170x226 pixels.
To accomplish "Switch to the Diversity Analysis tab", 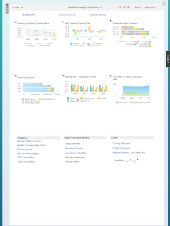I will point(67,15).
